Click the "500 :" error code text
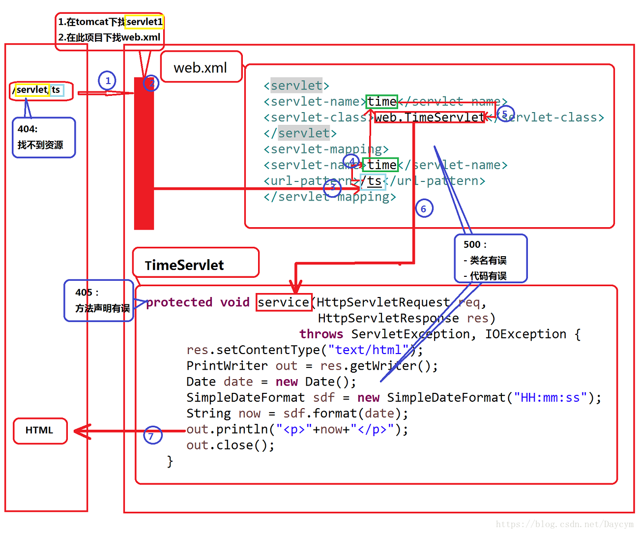639x534 pixels. pyautogui.click(x=475, y=244)
